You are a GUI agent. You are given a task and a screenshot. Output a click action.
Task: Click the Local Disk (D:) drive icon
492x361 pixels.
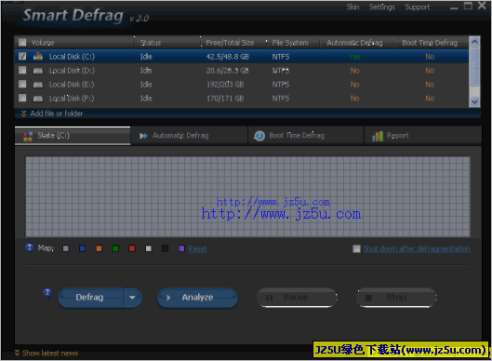point(38,71)
